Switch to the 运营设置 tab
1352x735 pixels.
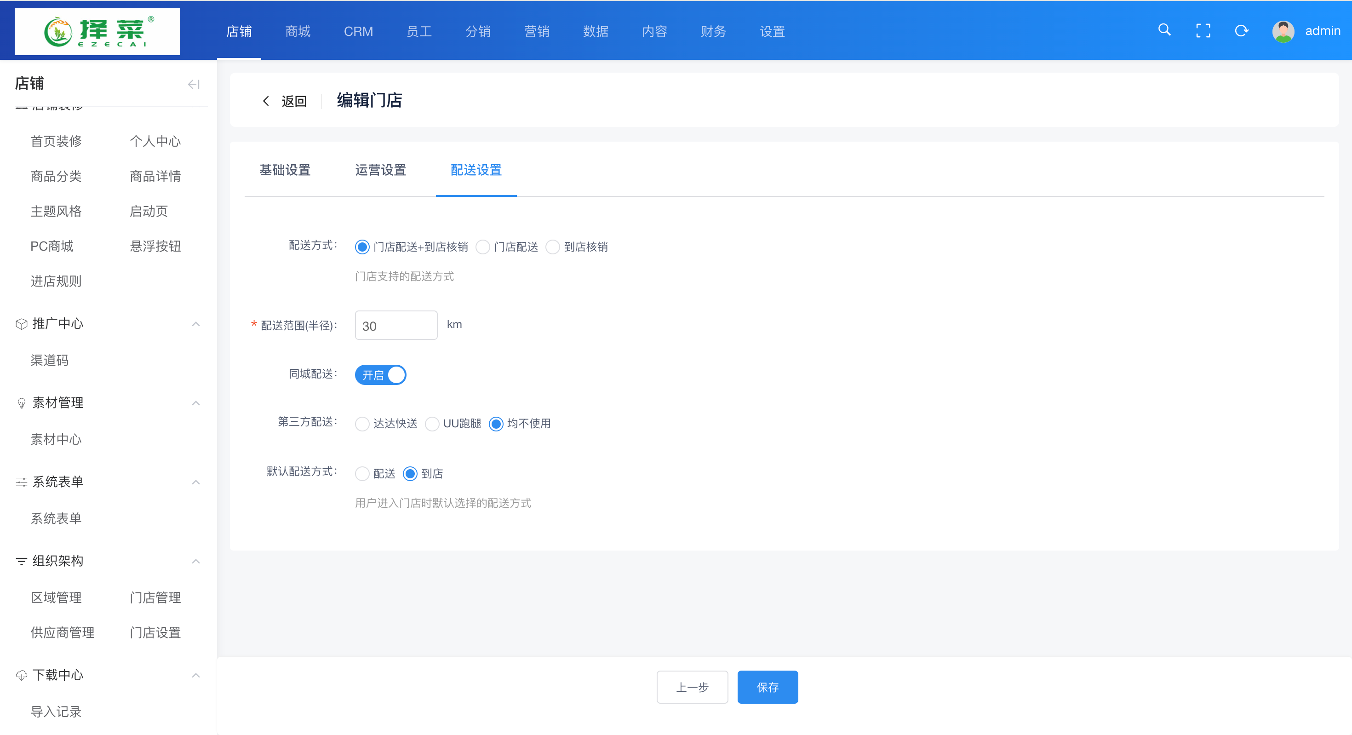point(380,170)
